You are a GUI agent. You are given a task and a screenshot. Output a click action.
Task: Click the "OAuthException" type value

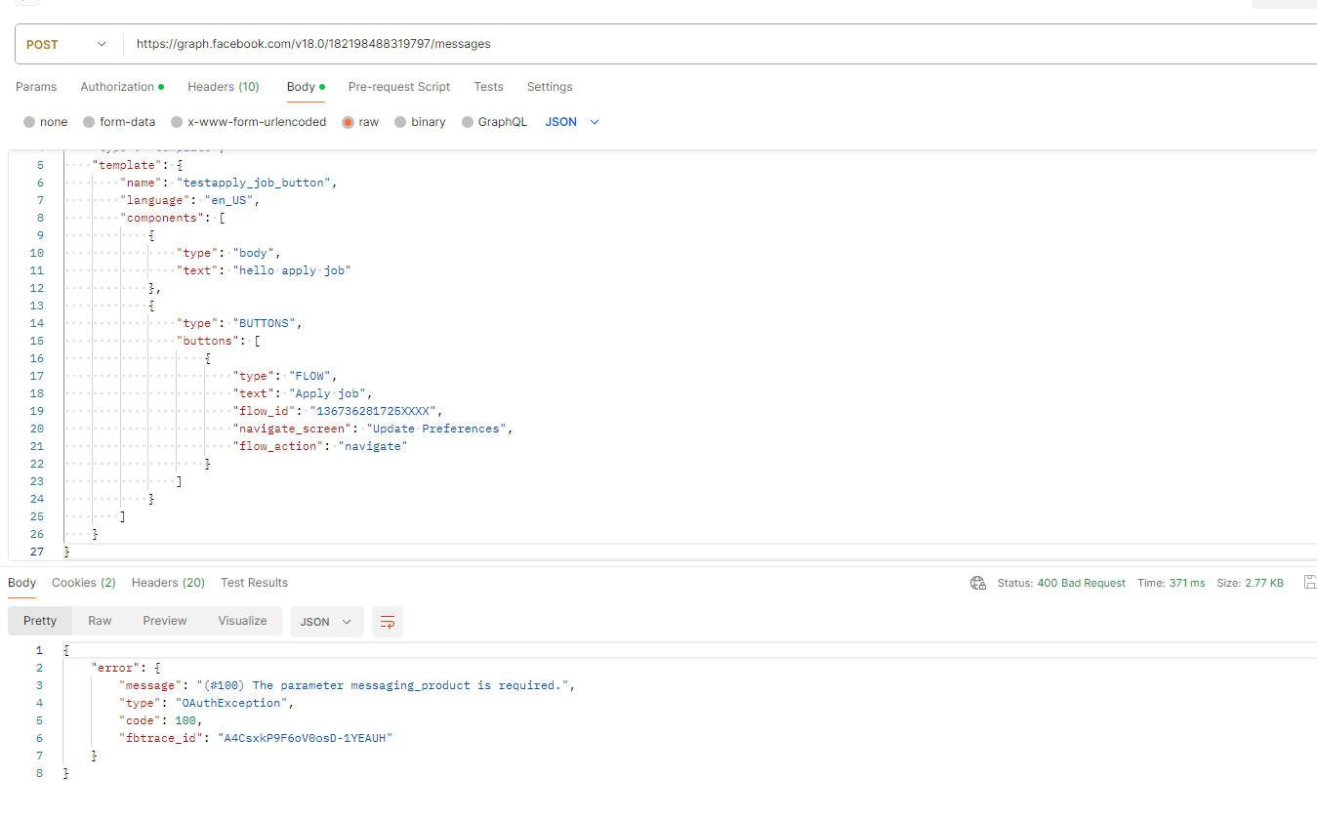coord(231,703)
